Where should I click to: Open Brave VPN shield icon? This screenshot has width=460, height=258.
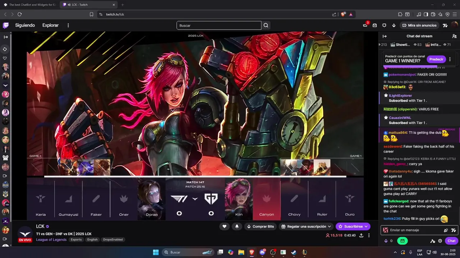coord(447,14)
